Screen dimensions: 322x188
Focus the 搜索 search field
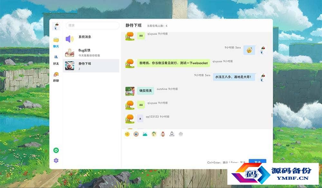click(x=92, y=25)
